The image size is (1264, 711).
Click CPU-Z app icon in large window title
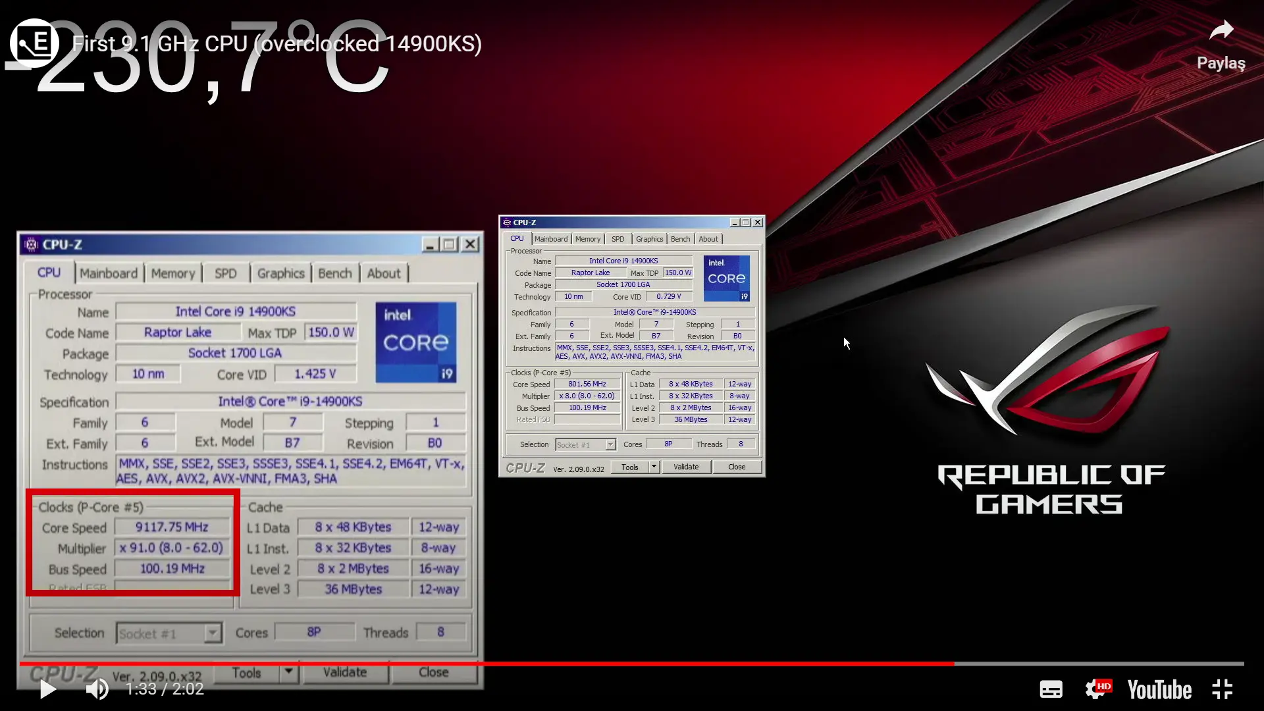click(x=31, y=245)
